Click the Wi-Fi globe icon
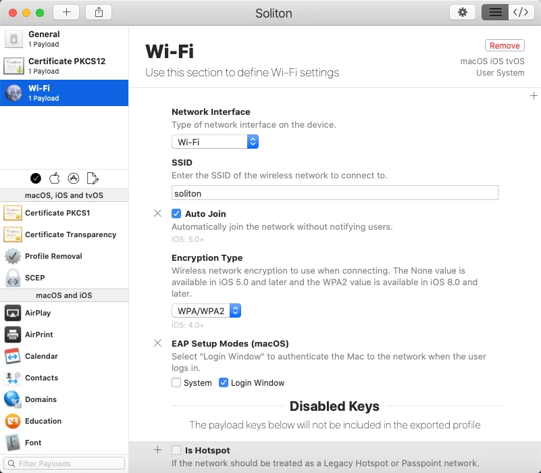This screenshot has width=541, height=473. (14, 93)
